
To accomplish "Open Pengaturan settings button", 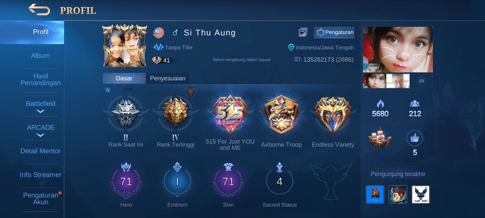I will coord(334,32).
